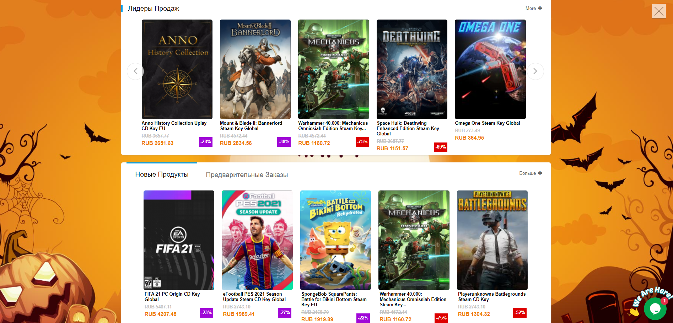The width and height of the screenshot is (673, 323).
Task: Open Space Hulk Deathwing cover image
Action: click(412, 69)
